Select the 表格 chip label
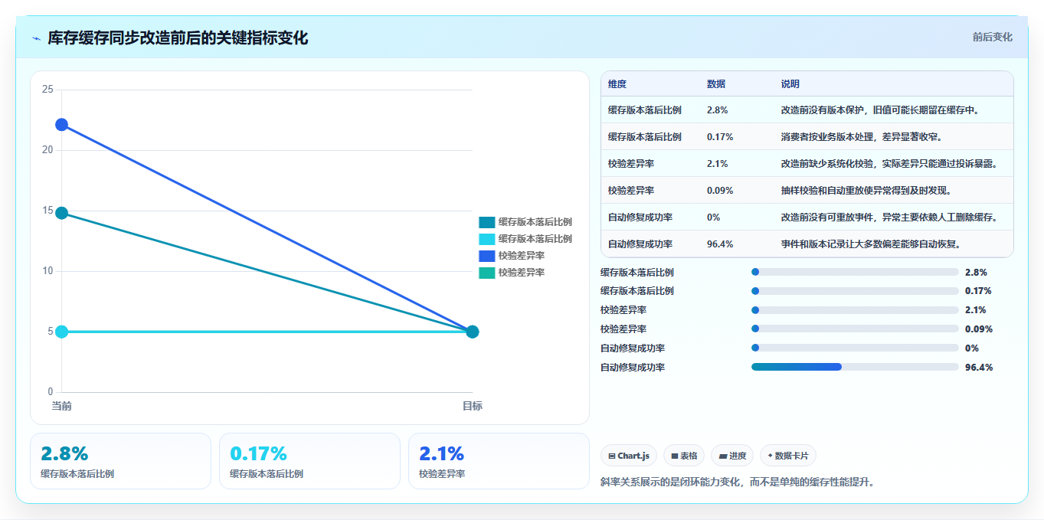 pyautogui.click(x=689, y=456)
